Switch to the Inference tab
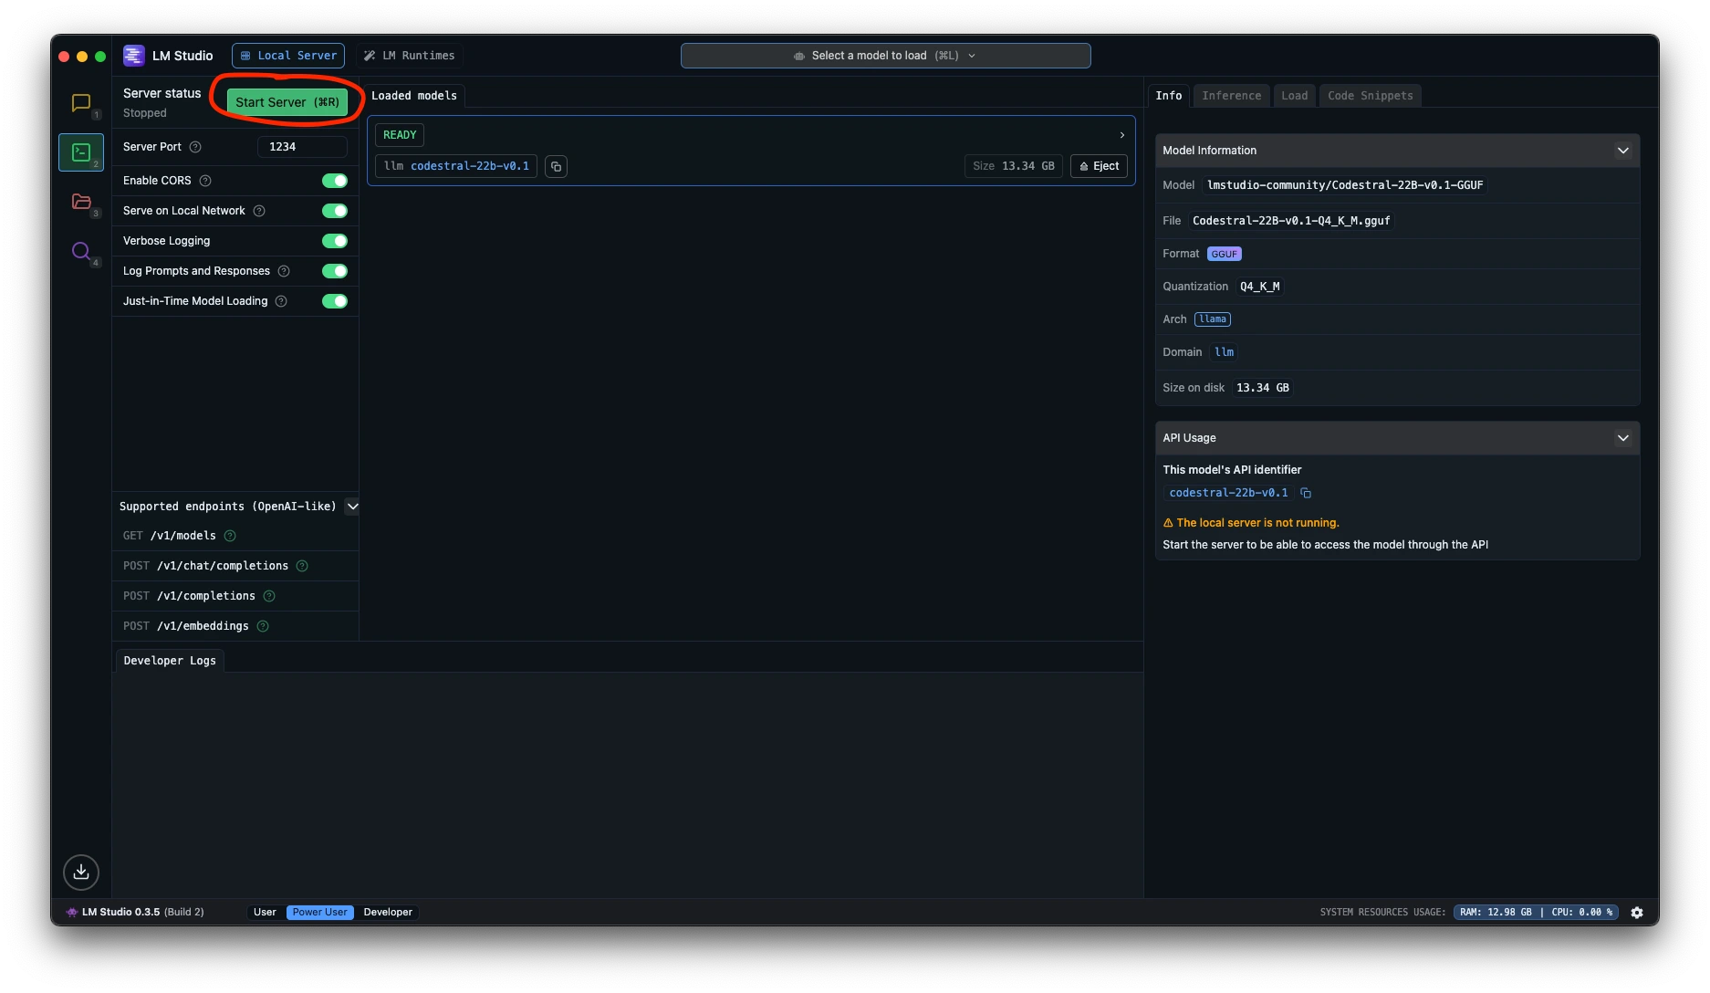Viewport: 1710px width, 993px height. [x=1231, y=96]
